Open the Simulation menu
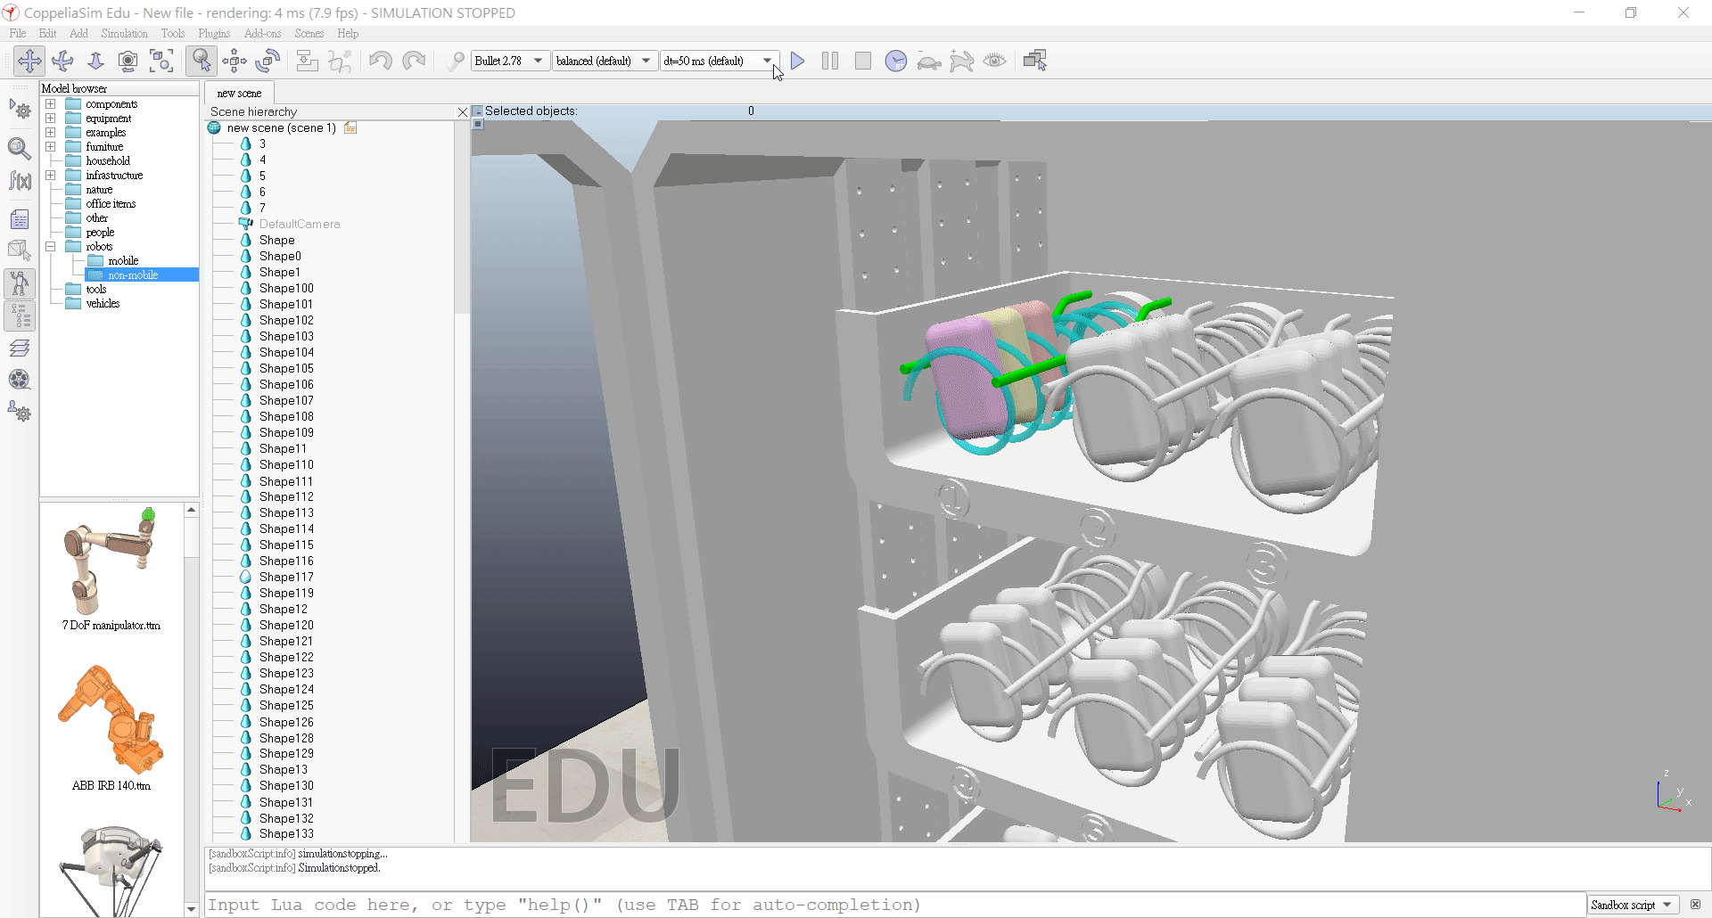This screenshot has width=1712, height=918. pos(124,34)
